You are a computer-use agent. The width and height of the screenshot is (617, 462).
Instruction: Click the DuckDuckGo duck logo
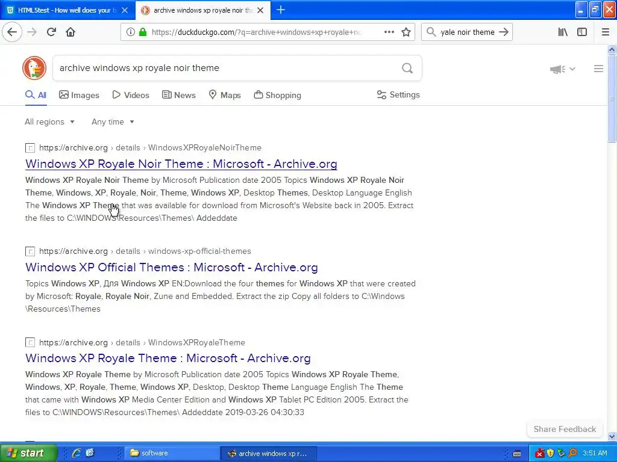34,68
